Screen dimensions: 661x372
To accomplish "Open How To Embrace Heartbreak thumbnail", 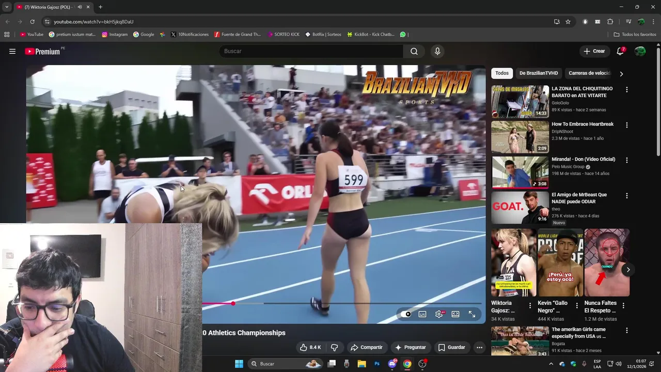I will [520, 137].
